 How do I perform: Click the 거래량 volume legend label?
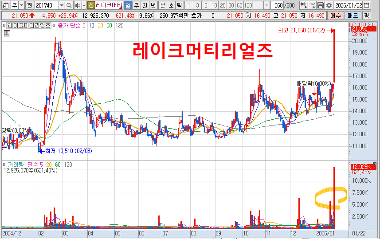tap(16, 165)
